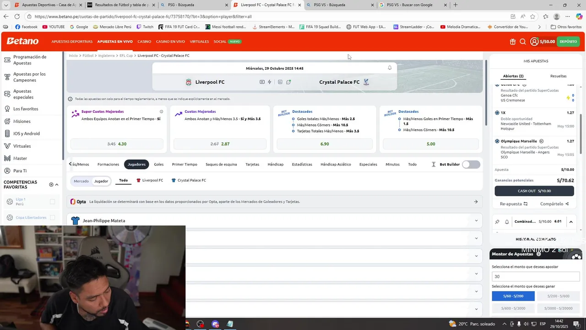Expand the sixth player row chevron
Viewport: 586px width, 330px height.
(x=476, y=309)
